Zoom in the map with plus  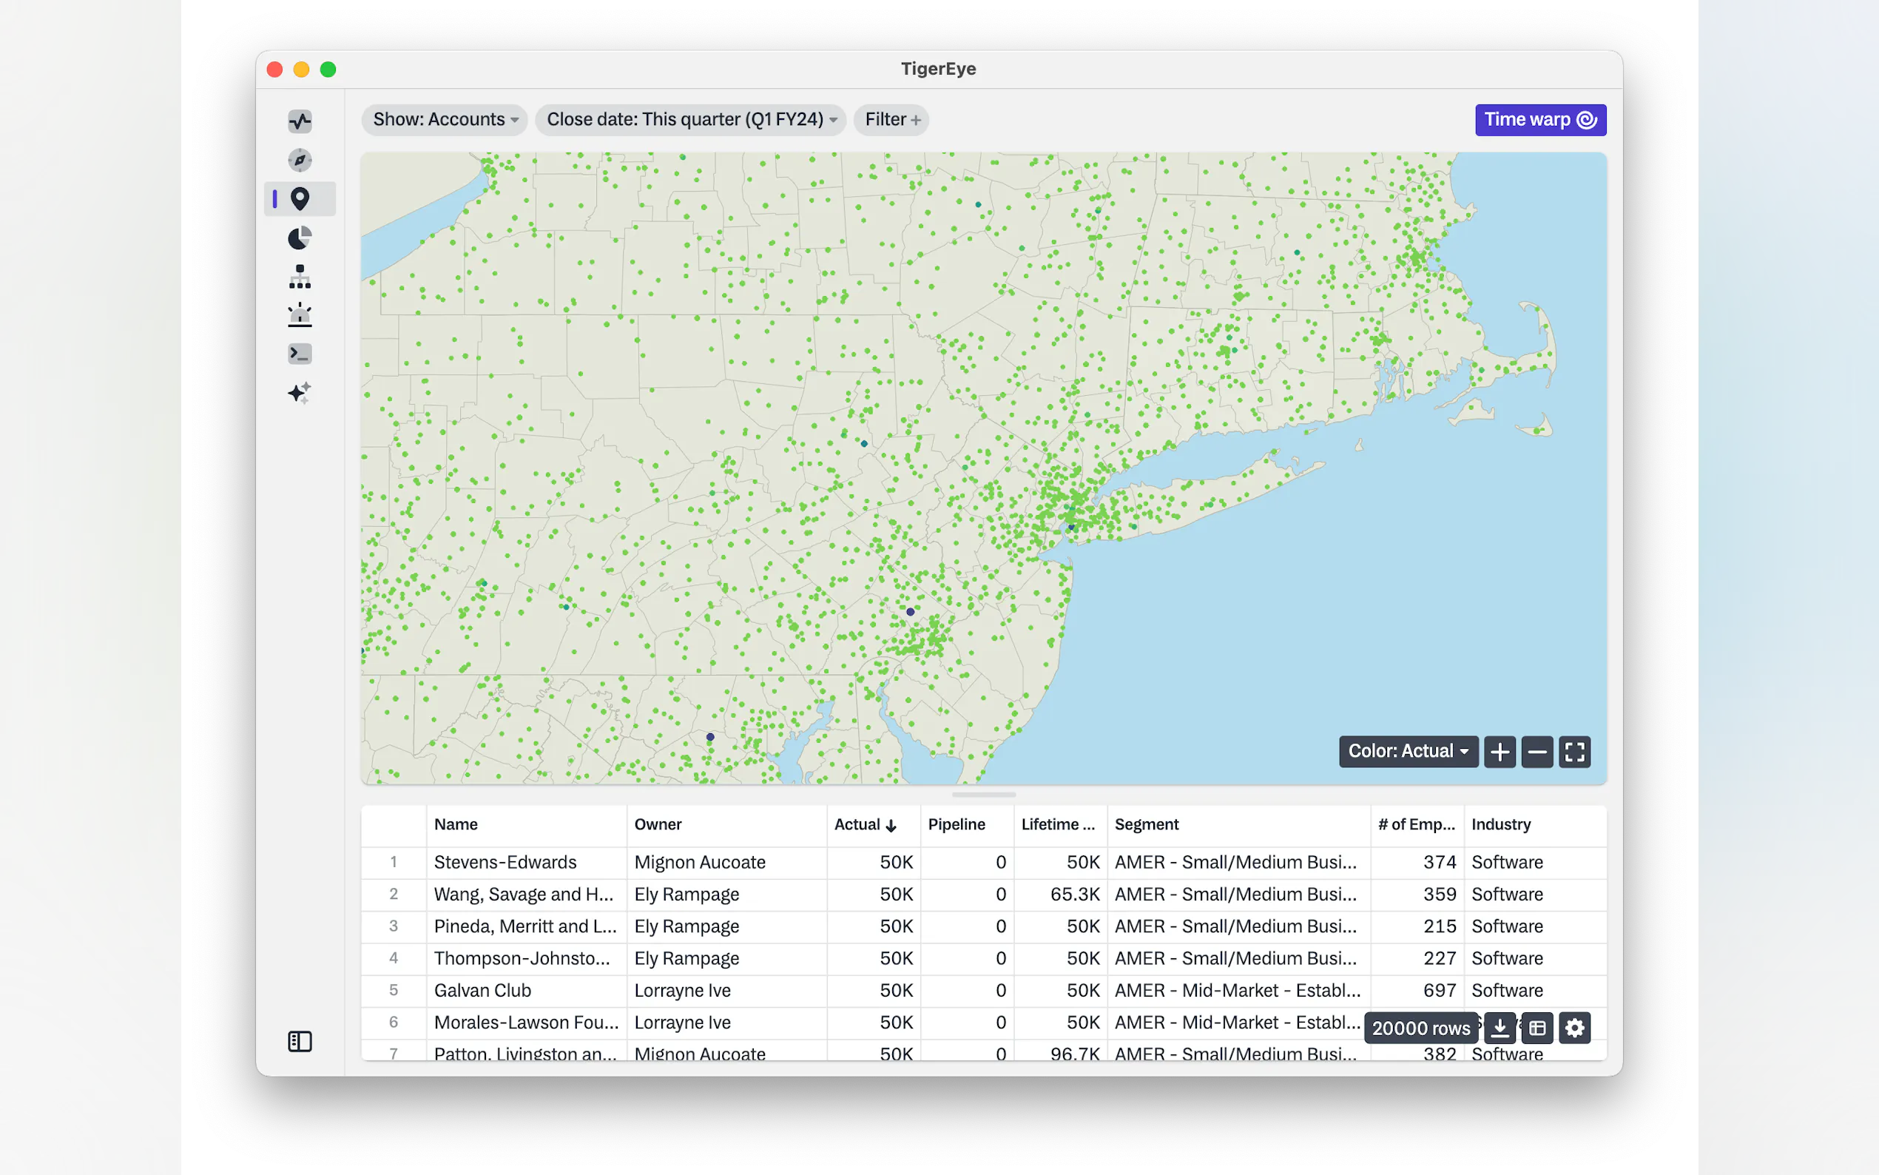pyautogui.click(x=1500, y=752)
